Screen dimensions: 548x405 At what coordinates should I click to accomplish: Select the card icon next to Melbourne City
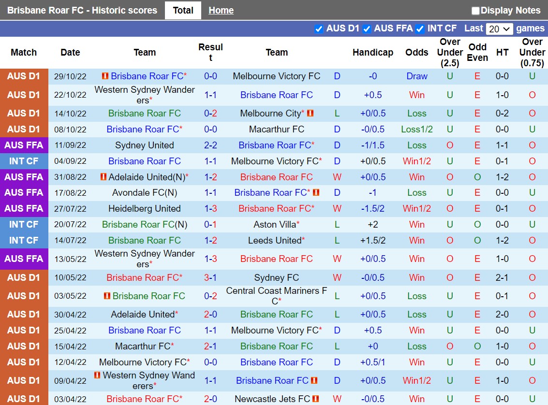(x=310, y=114)
